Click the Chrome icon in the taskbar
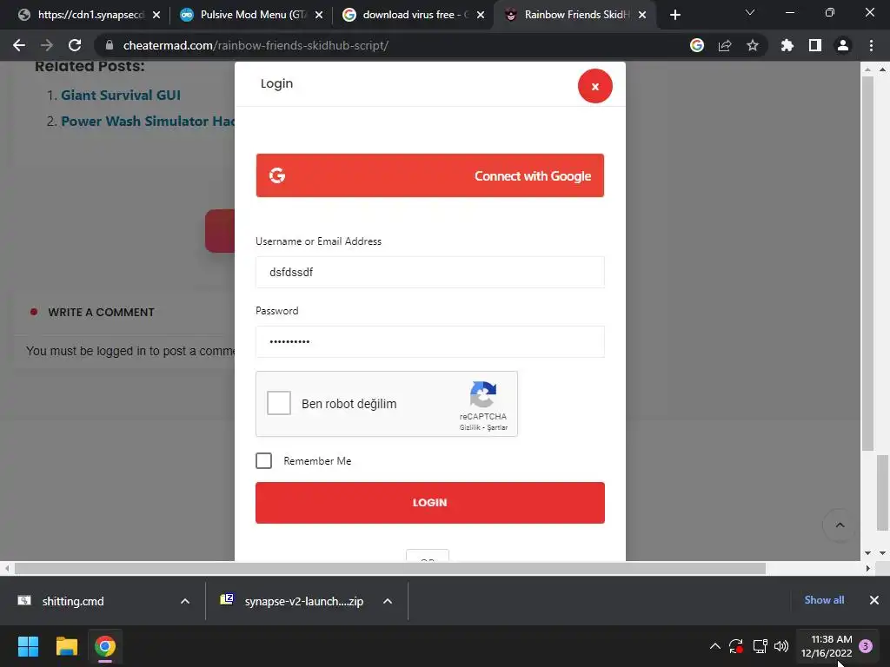890x667 pixels. pos(105,646)
